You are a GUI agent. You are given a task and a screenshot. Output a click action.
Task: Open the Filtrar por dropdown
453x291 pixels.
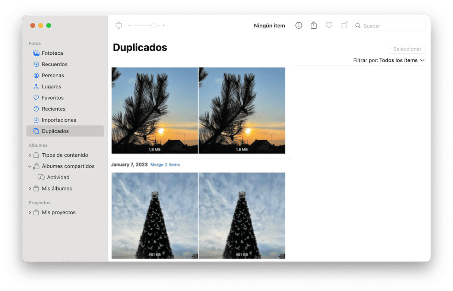click(389, 60)
